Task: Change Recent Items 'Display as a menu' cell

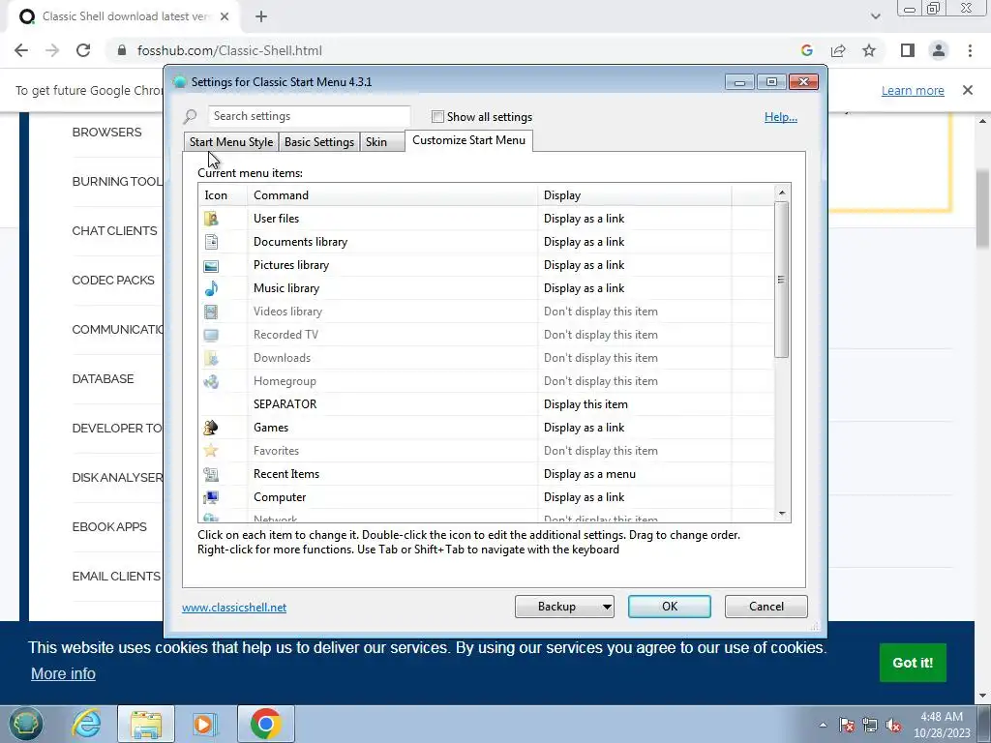Action: point(635,474)
